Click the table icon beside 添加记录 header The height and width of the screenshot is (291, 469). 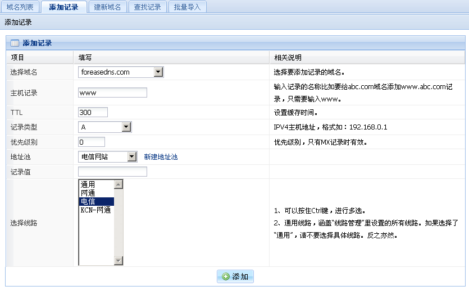[15, 43]
